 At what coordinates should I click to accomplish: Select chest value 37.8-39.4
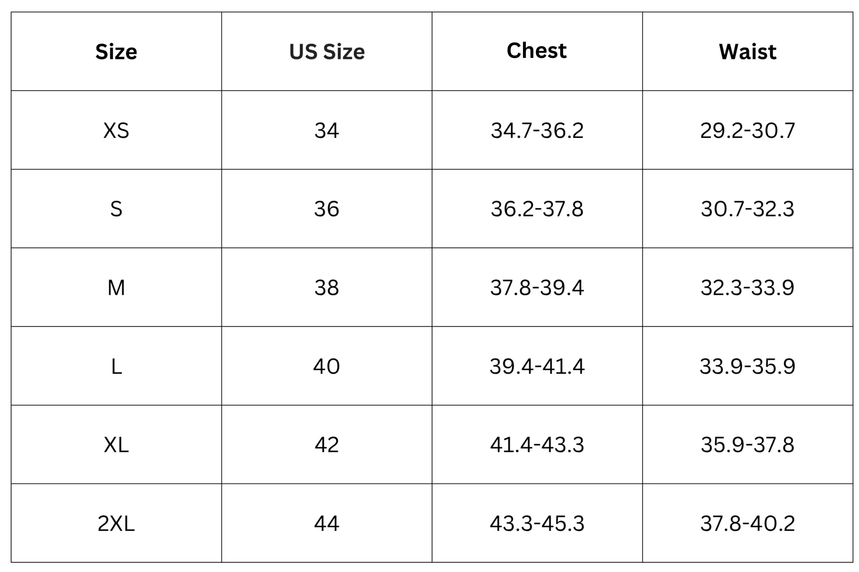click(537, 288)
